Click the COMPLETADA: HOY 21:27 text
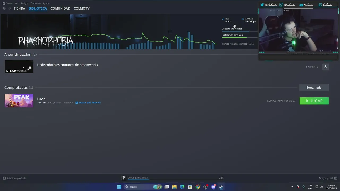Screen dimensions: 340x191 click(281, 101)
